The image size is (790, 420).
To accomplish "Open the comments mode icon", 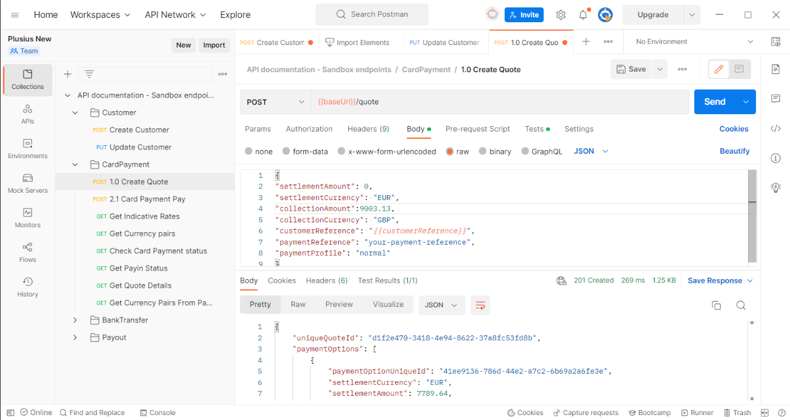I will coord(739,69).
